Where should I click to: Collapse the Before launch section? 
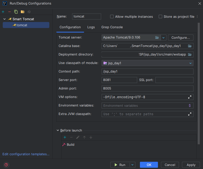click(58, 130)
